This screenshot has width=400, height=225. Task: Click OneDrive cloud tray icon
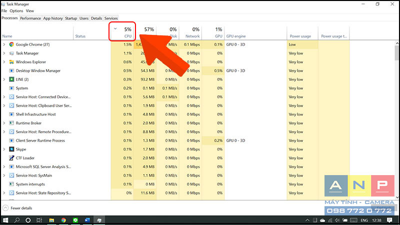tap(322, 221)
